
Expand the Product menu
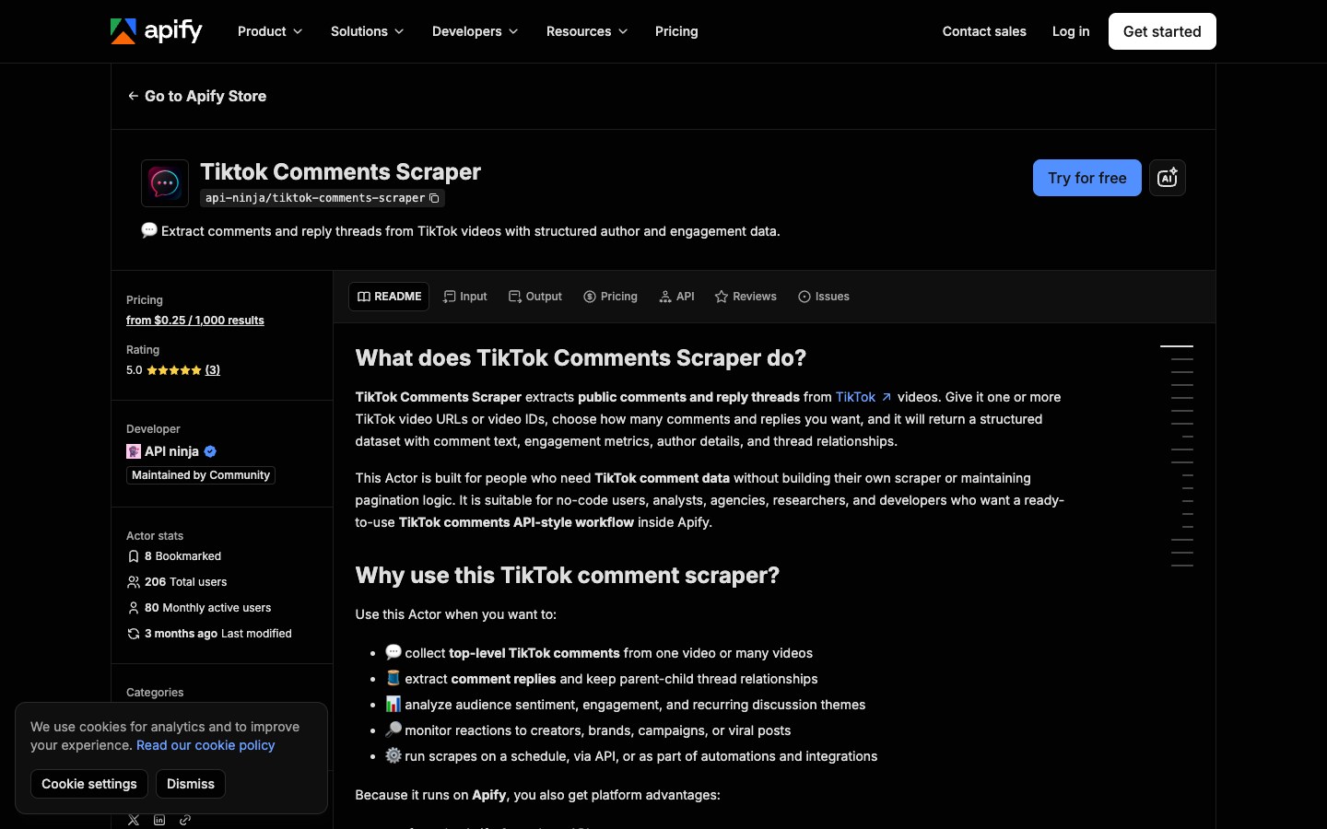click(270, 31)
